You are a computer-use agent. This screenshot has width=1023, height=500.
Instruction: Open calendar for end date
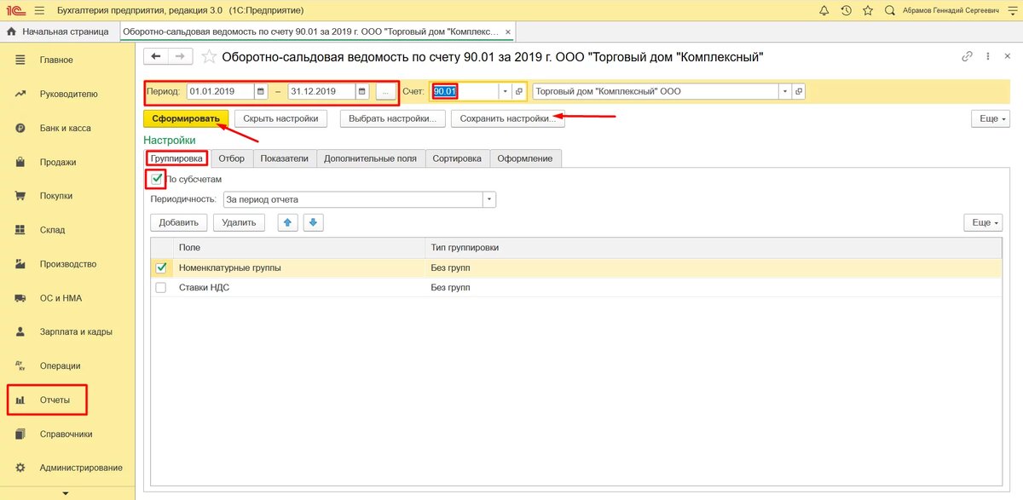point(362,91)
